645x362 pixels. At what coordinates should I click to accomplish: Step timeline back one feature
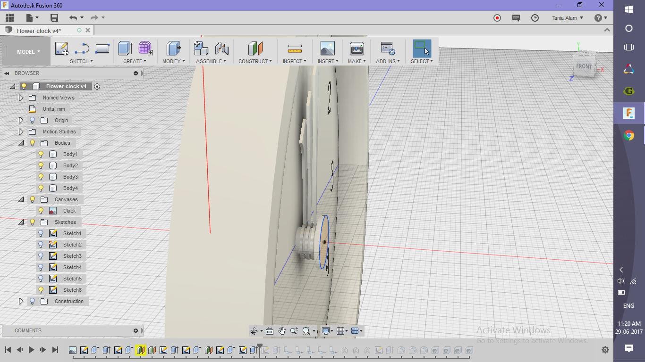(x=19, y=350)
